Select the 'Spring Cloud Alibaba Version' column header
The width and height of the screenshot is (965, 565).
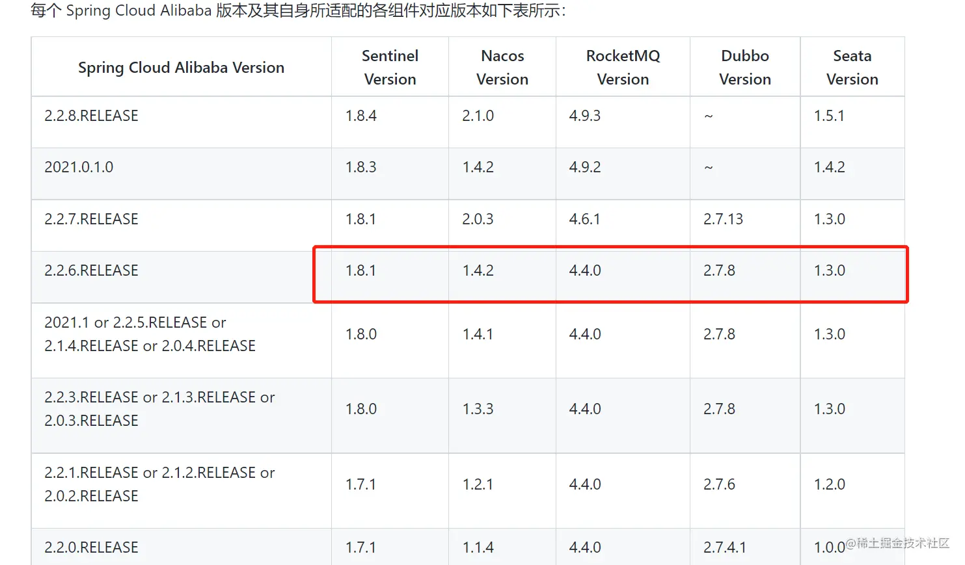181,68
